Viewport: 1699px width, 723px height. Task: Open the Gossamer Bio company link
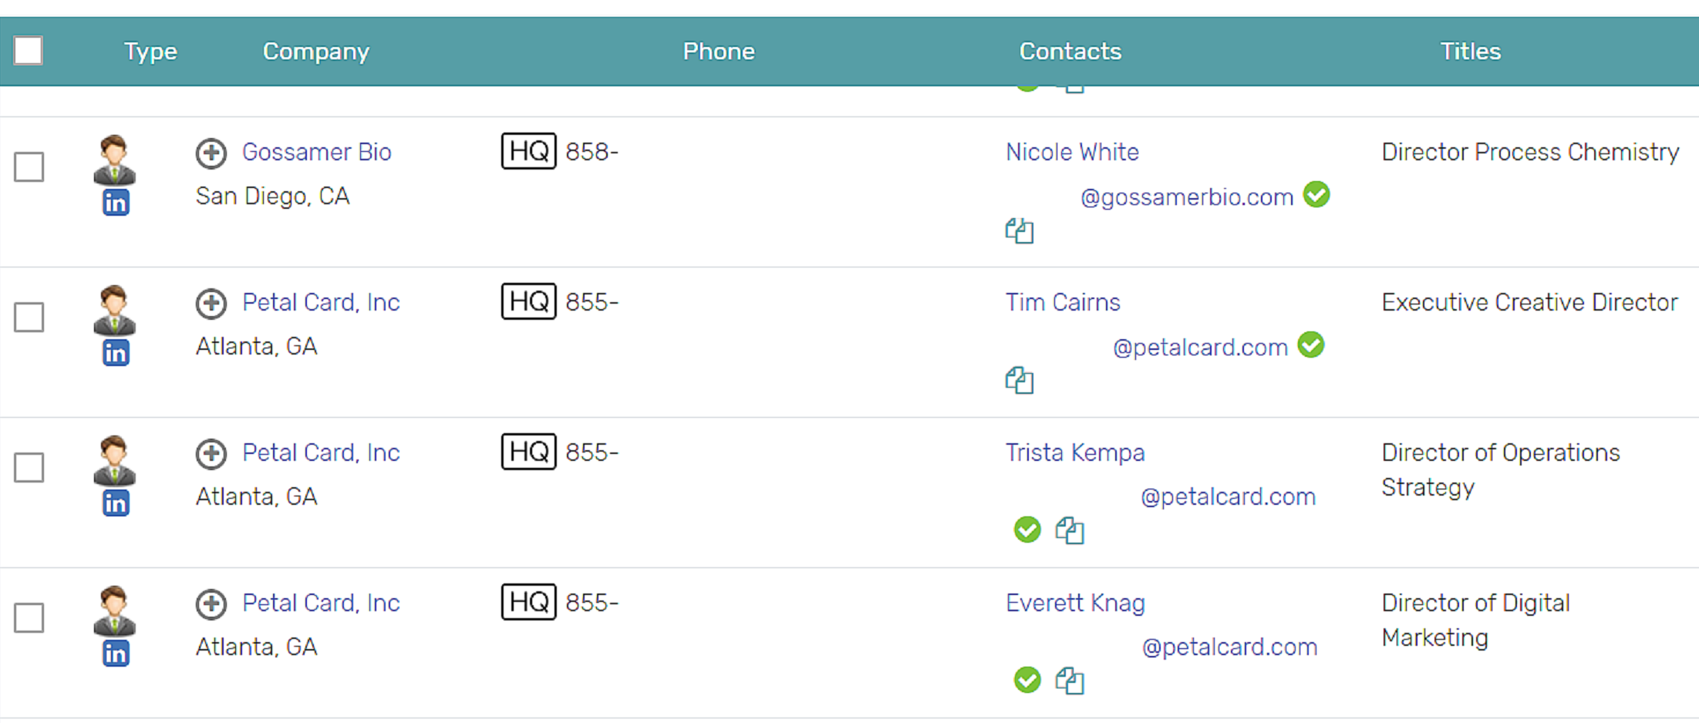point(317,152)
